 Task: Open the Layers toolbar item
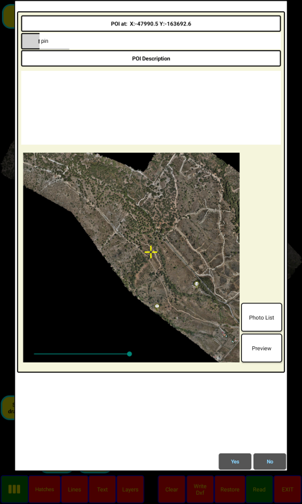pyautogui.click(x=130, y=489)
